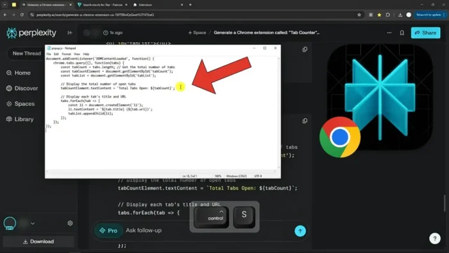The width and height of the screenshot is (449, 253).
Task: Expand the account dropdown chevron
Action: click(x=33, y=223)
